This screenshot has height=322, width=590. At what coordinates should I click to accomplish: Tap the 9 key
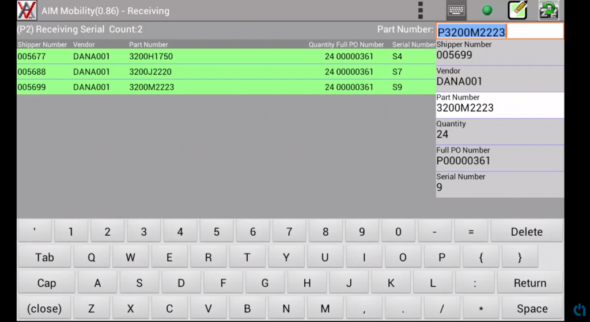tap(362, 231)
